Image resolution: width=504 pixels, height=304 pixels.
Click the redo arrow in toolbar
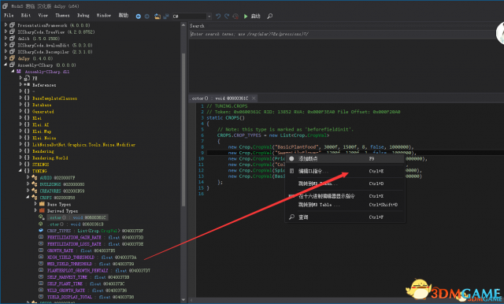(227, 16)
